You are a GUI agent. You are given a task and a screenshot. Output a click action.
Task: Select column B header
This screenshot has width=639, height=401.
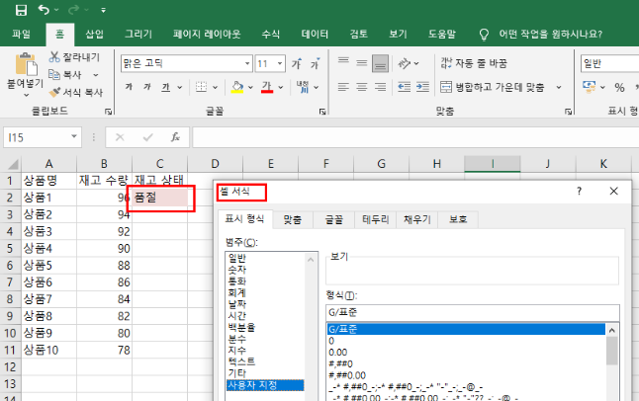point(104,164)
